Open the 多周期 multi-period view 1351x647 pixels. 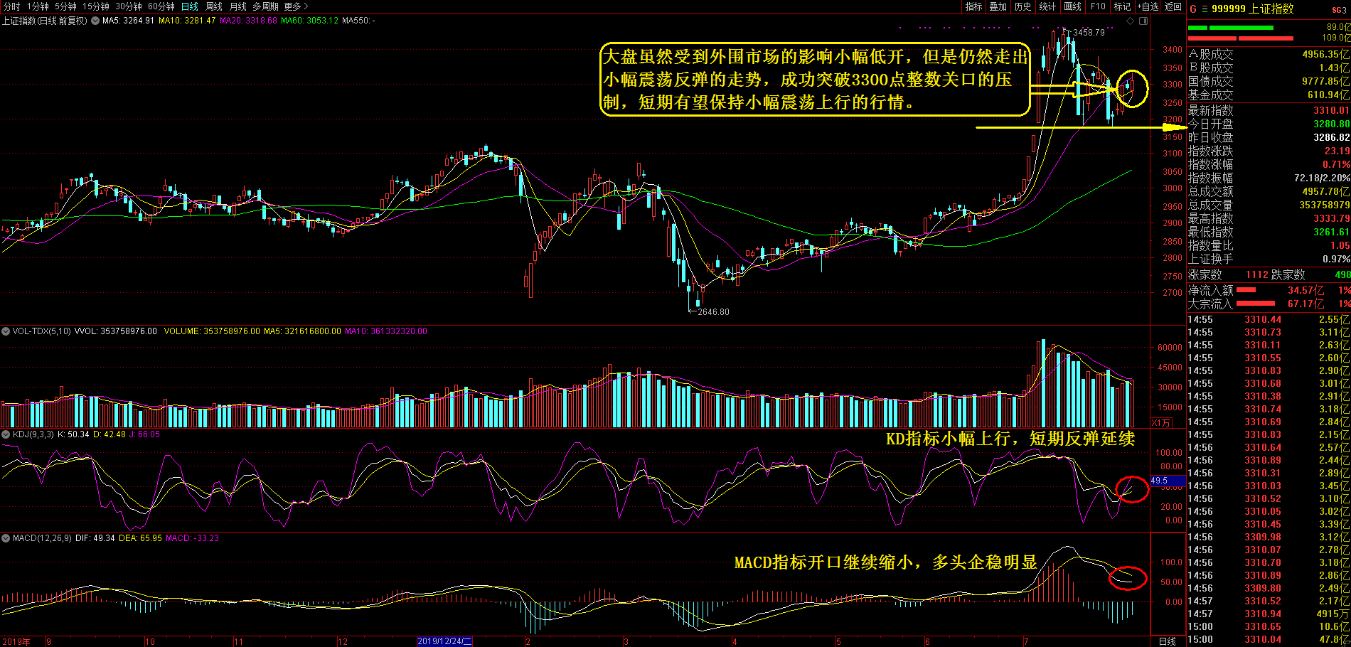click(266, 6)
